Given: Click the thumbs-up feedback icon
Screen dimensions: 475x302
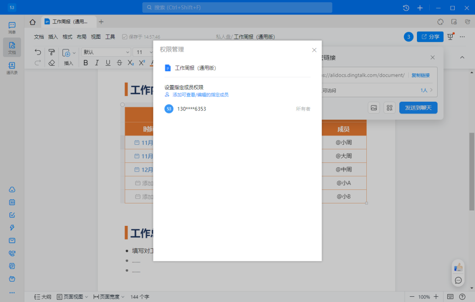Looking at the screenshot, I should (458, 267).
